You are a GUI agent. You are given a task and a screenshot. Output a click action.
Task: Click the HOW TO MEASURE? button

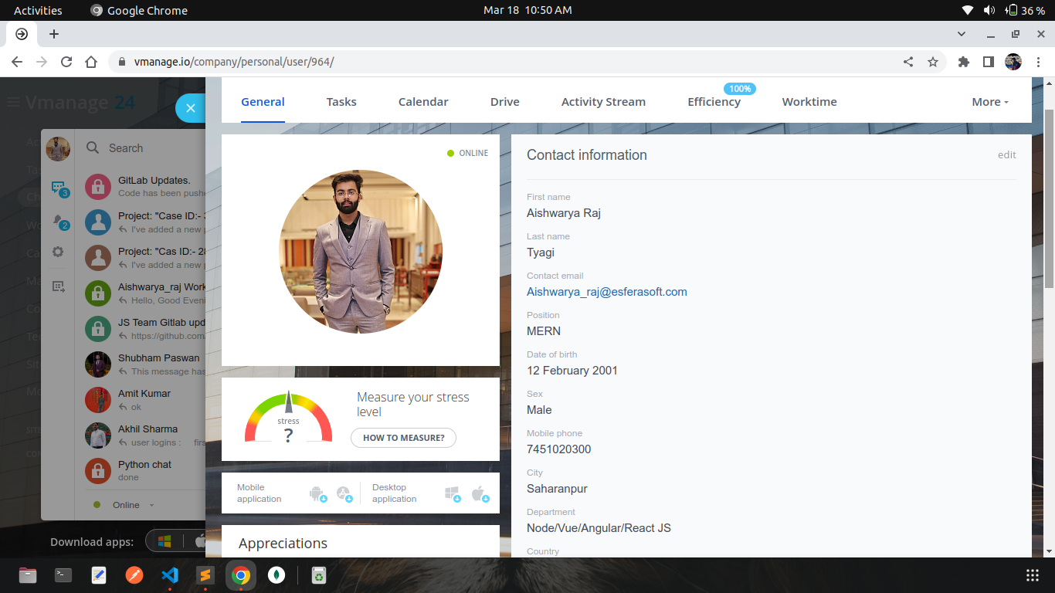(403, 438)
